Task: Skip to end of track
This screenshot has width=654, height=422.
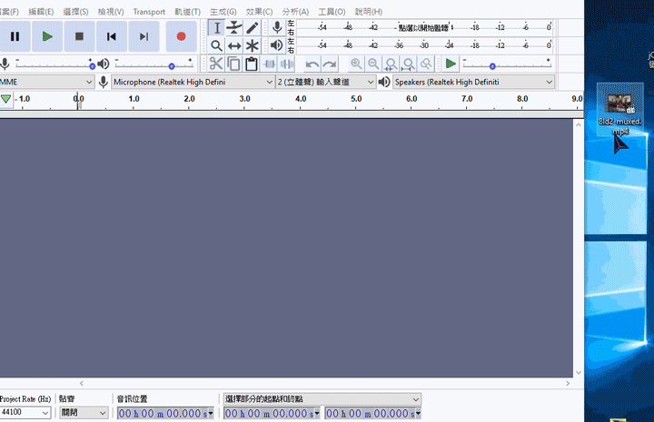Action: (144, 36)
